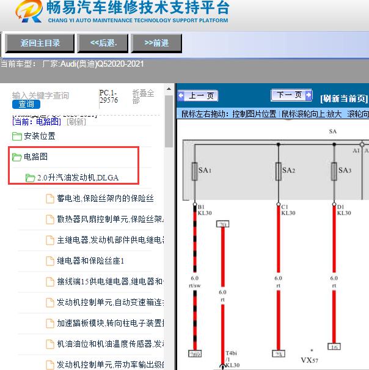Click the file icon beside 发动机控制单元,自动变速箱
This screenshot has height=370, width=369.
[x=50, y=303]
